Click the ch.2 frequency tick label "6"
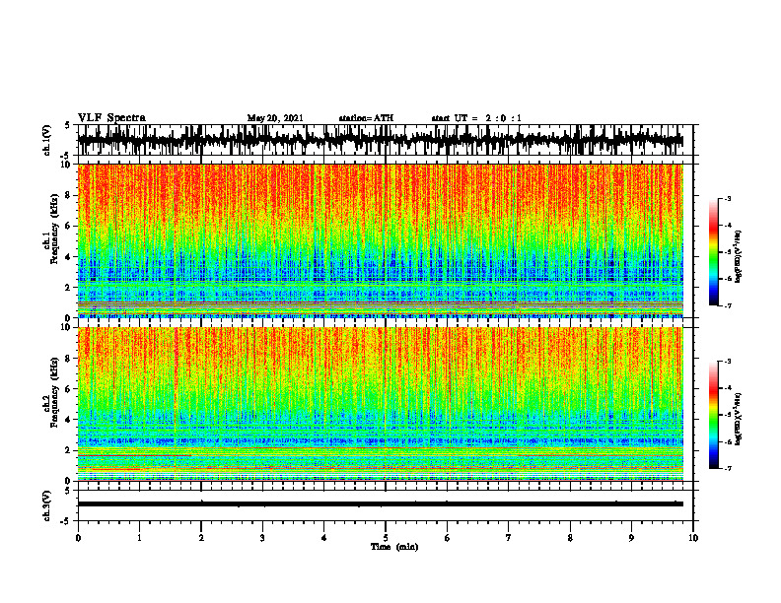The width and height of the screenshot is (781, 603). (x=69, y=389)
